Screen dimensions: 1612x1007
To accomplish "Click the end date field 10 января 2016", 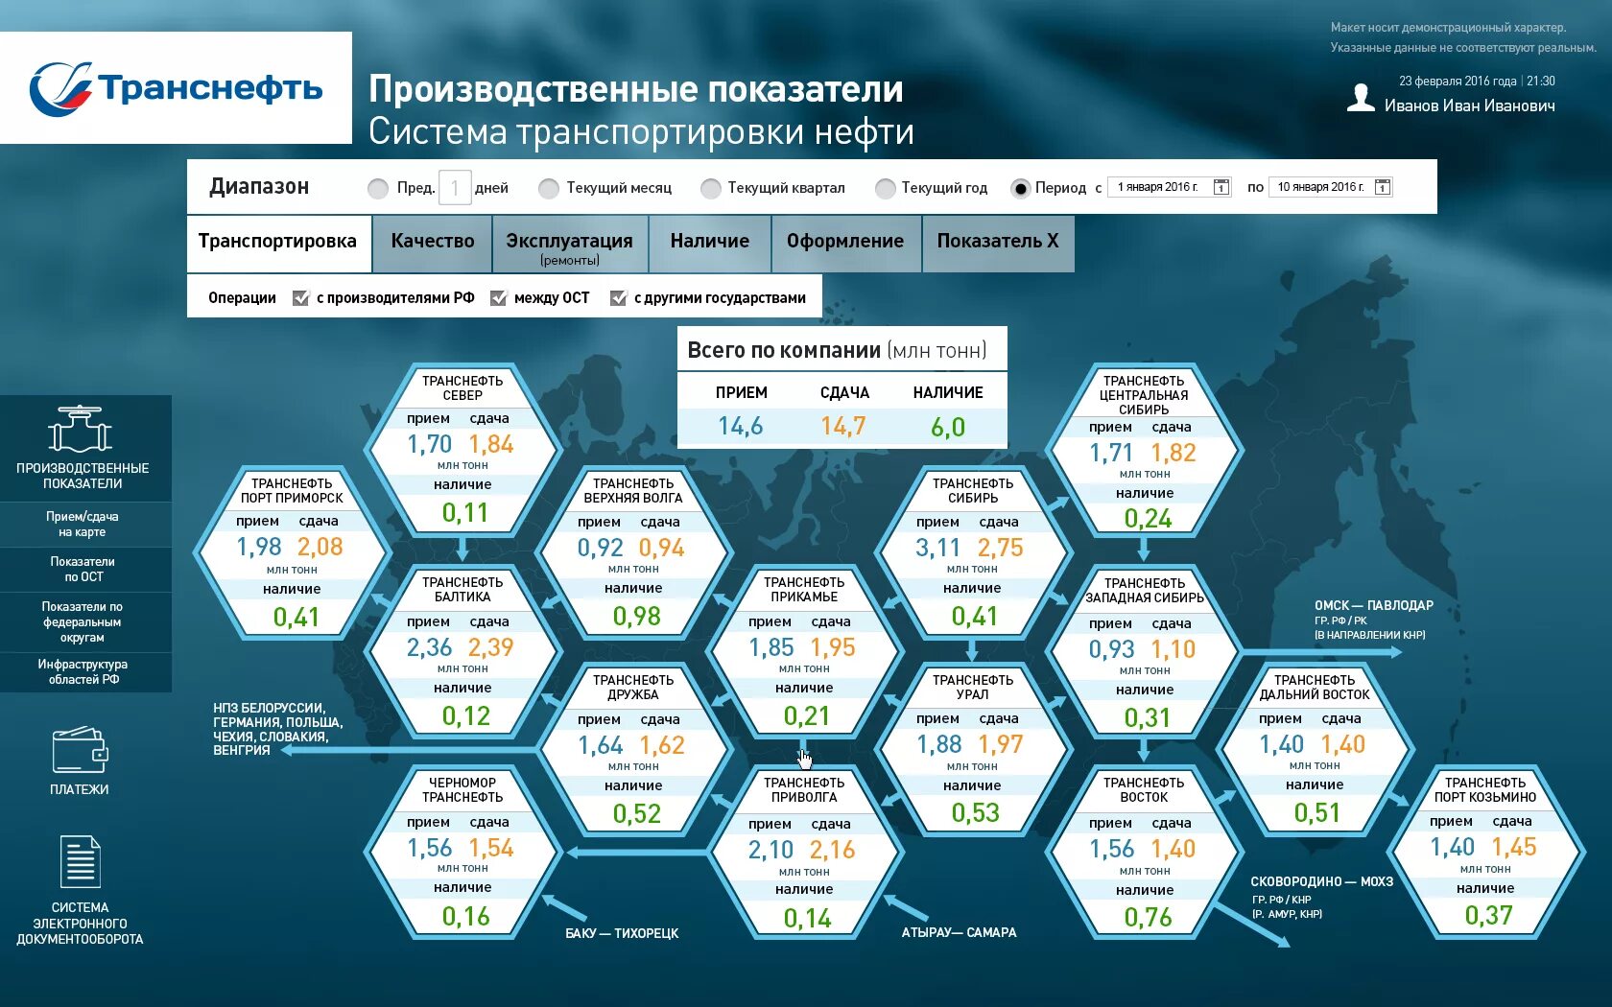I will pos(1331,187).
